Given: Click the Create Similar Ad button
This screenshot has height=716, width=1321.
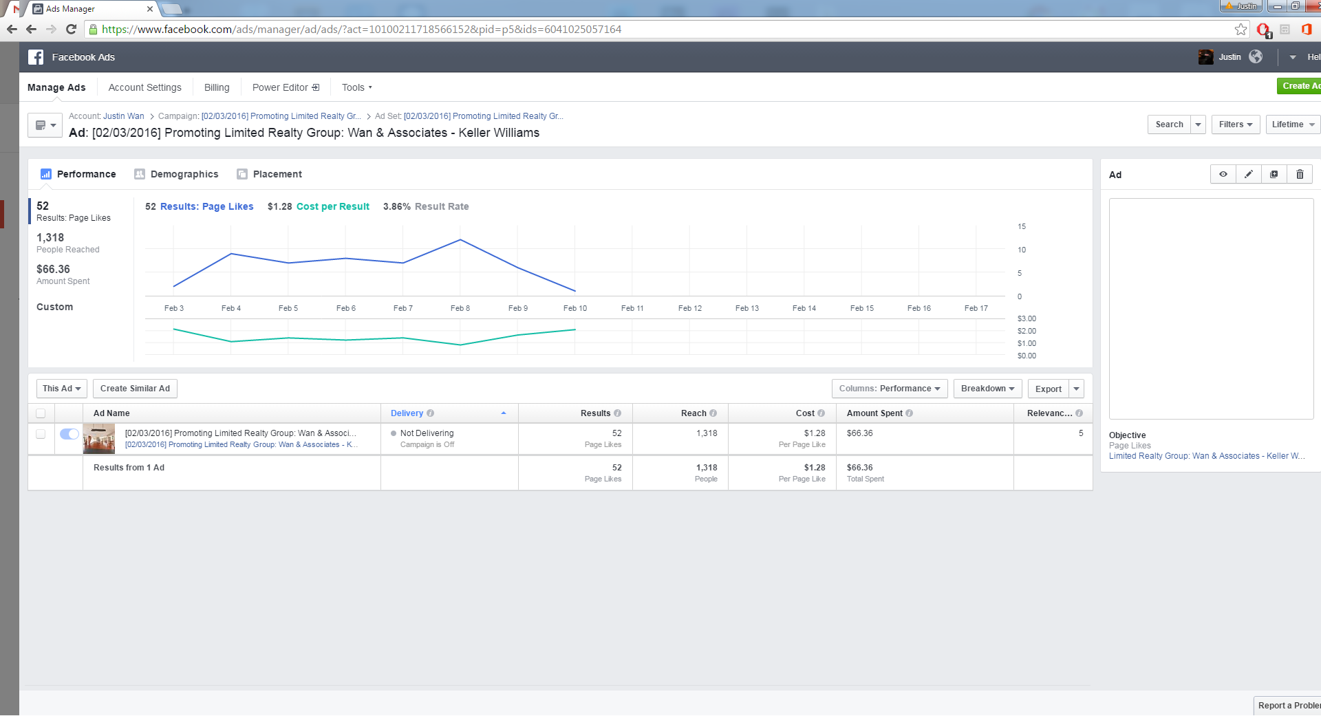Looking at the screenshot, I should point(135,389).
